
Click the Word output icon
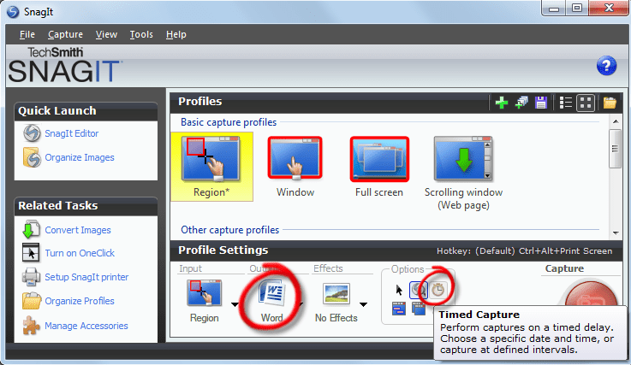click(x=271, y=293)
